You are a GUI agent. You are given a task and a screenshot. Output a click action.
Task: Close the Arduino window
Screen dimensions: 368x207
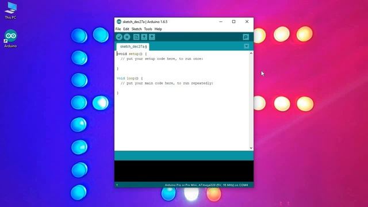pos(247,22)
